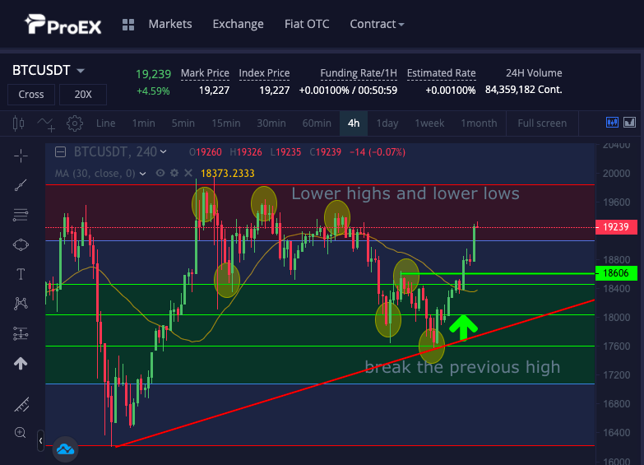
Task: Click the 19239 current price tag
Action: [616, 227]
